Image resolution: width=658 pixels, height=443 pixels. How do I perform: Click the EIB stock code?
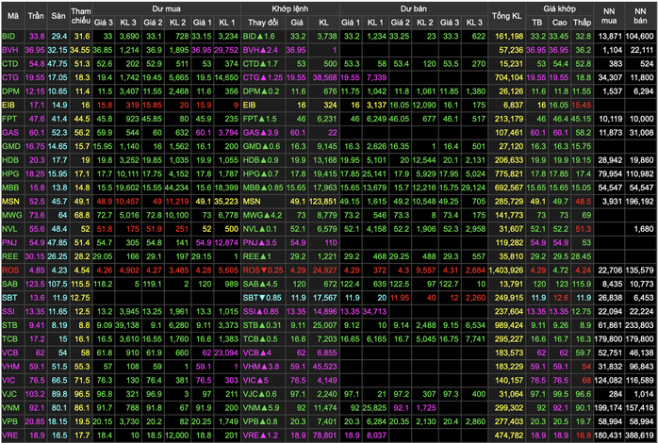[8, 106]
